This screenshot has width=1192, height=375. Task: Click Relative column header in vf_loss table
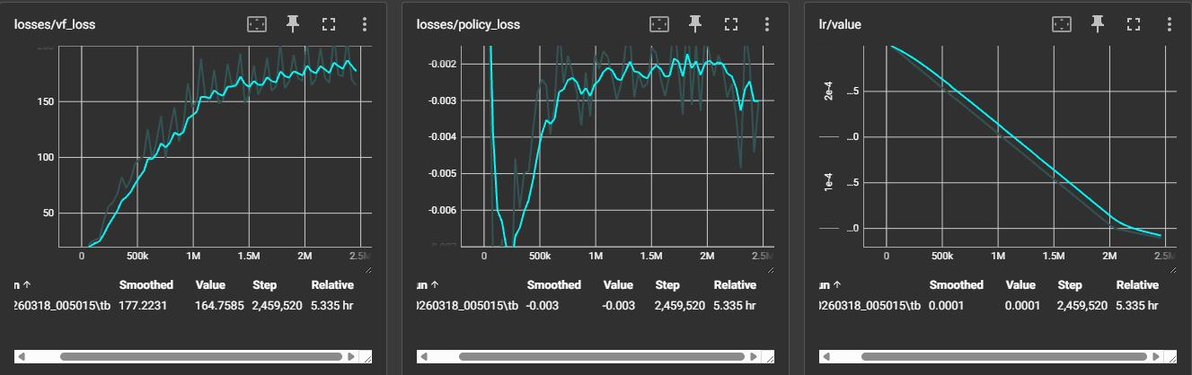click(x=331, y=285)
